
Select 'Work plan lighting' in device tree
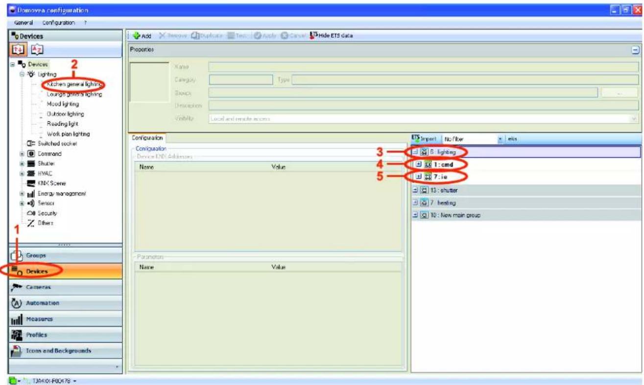click(x=68, y=134)
